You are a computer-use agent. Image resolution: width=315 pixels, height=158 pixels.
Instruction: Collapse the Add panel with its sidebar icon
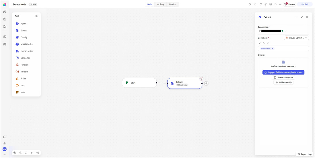click(x=37, y=16)
